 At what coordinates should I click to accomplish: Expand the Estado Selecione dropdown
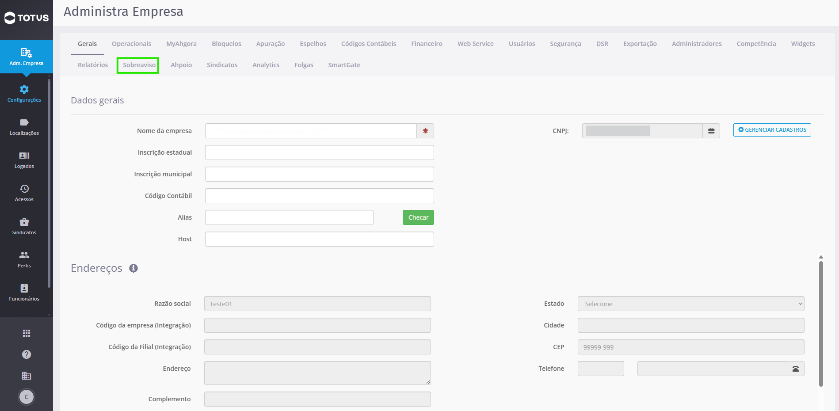pyautogui.click(x=691, y=304)
